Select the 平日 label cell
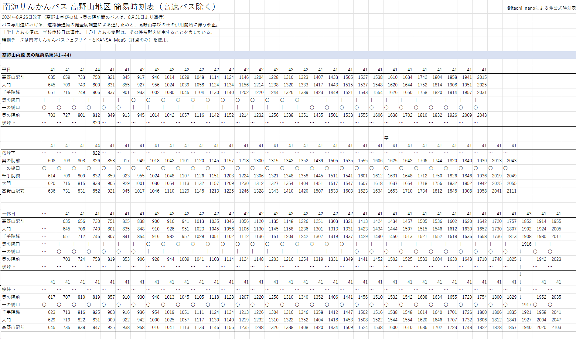The width and height of the screenshot is (576, 339). pyautogui.click(x=6, y=70)
